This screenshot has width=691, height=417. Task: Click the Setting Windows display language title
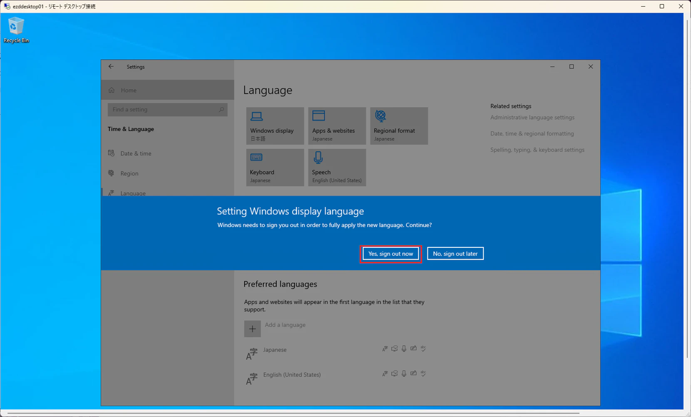pos(291,211)
